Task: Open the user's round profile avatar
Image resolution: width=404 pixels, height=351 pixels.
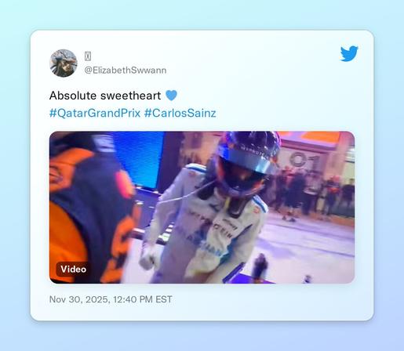Action: 64,63
